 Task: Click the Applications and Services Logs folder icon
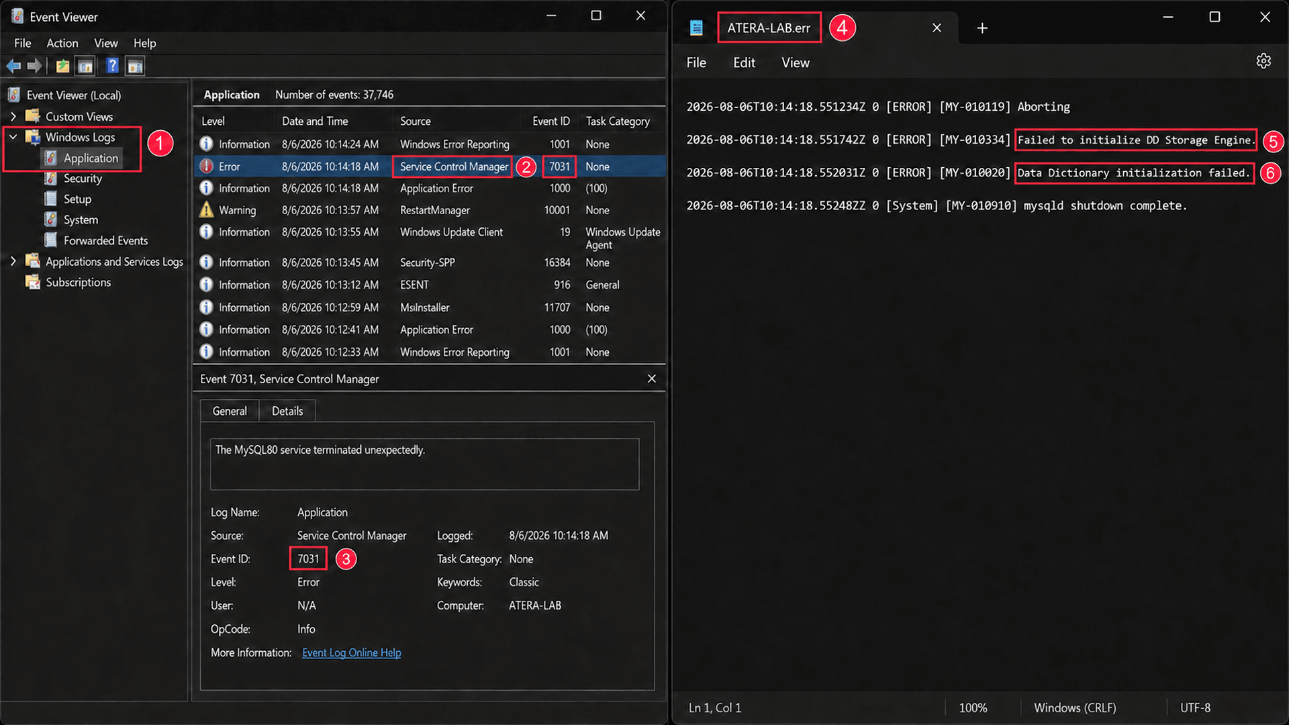[x=32, y=261]
